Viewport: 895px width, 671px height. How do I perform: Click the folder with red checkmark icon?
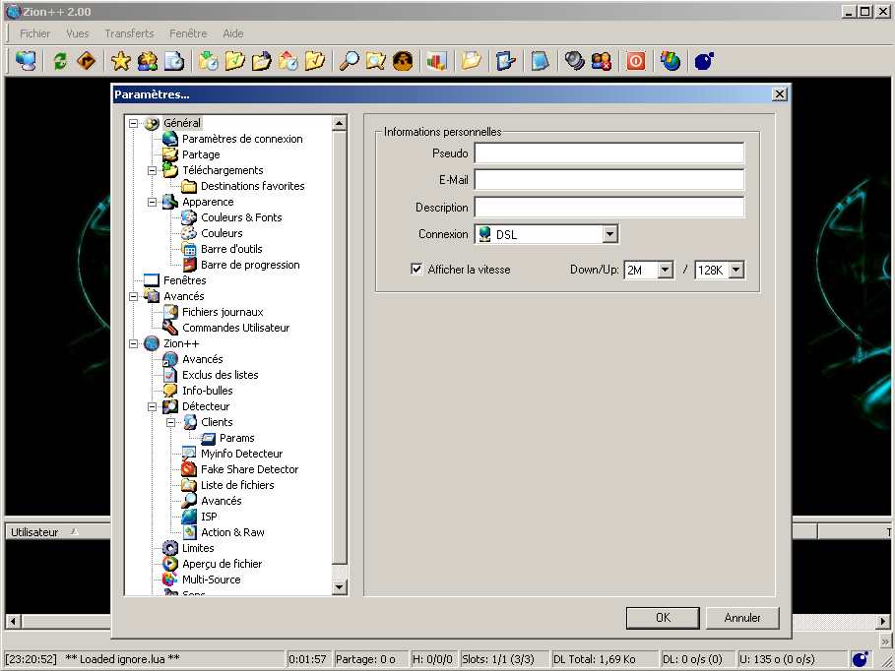pyautogui.click(x=315, y=61)
